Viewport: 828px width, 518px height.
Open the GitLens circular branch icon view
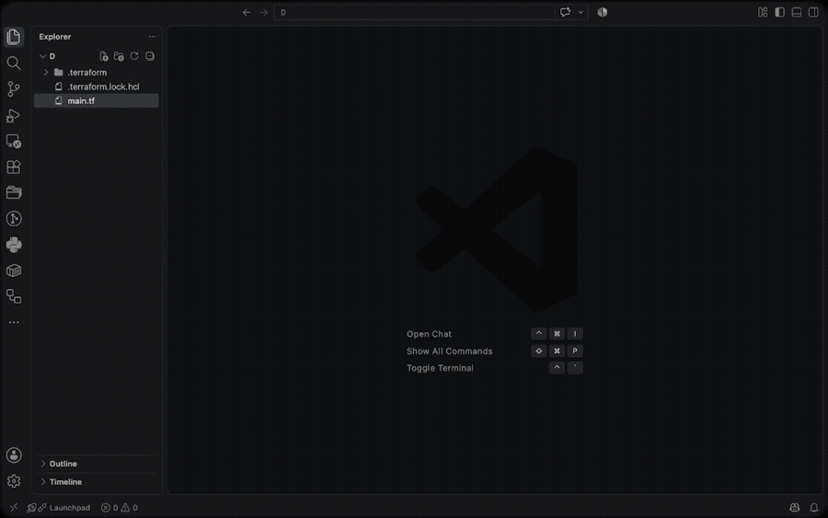click(x=14, y=219)
